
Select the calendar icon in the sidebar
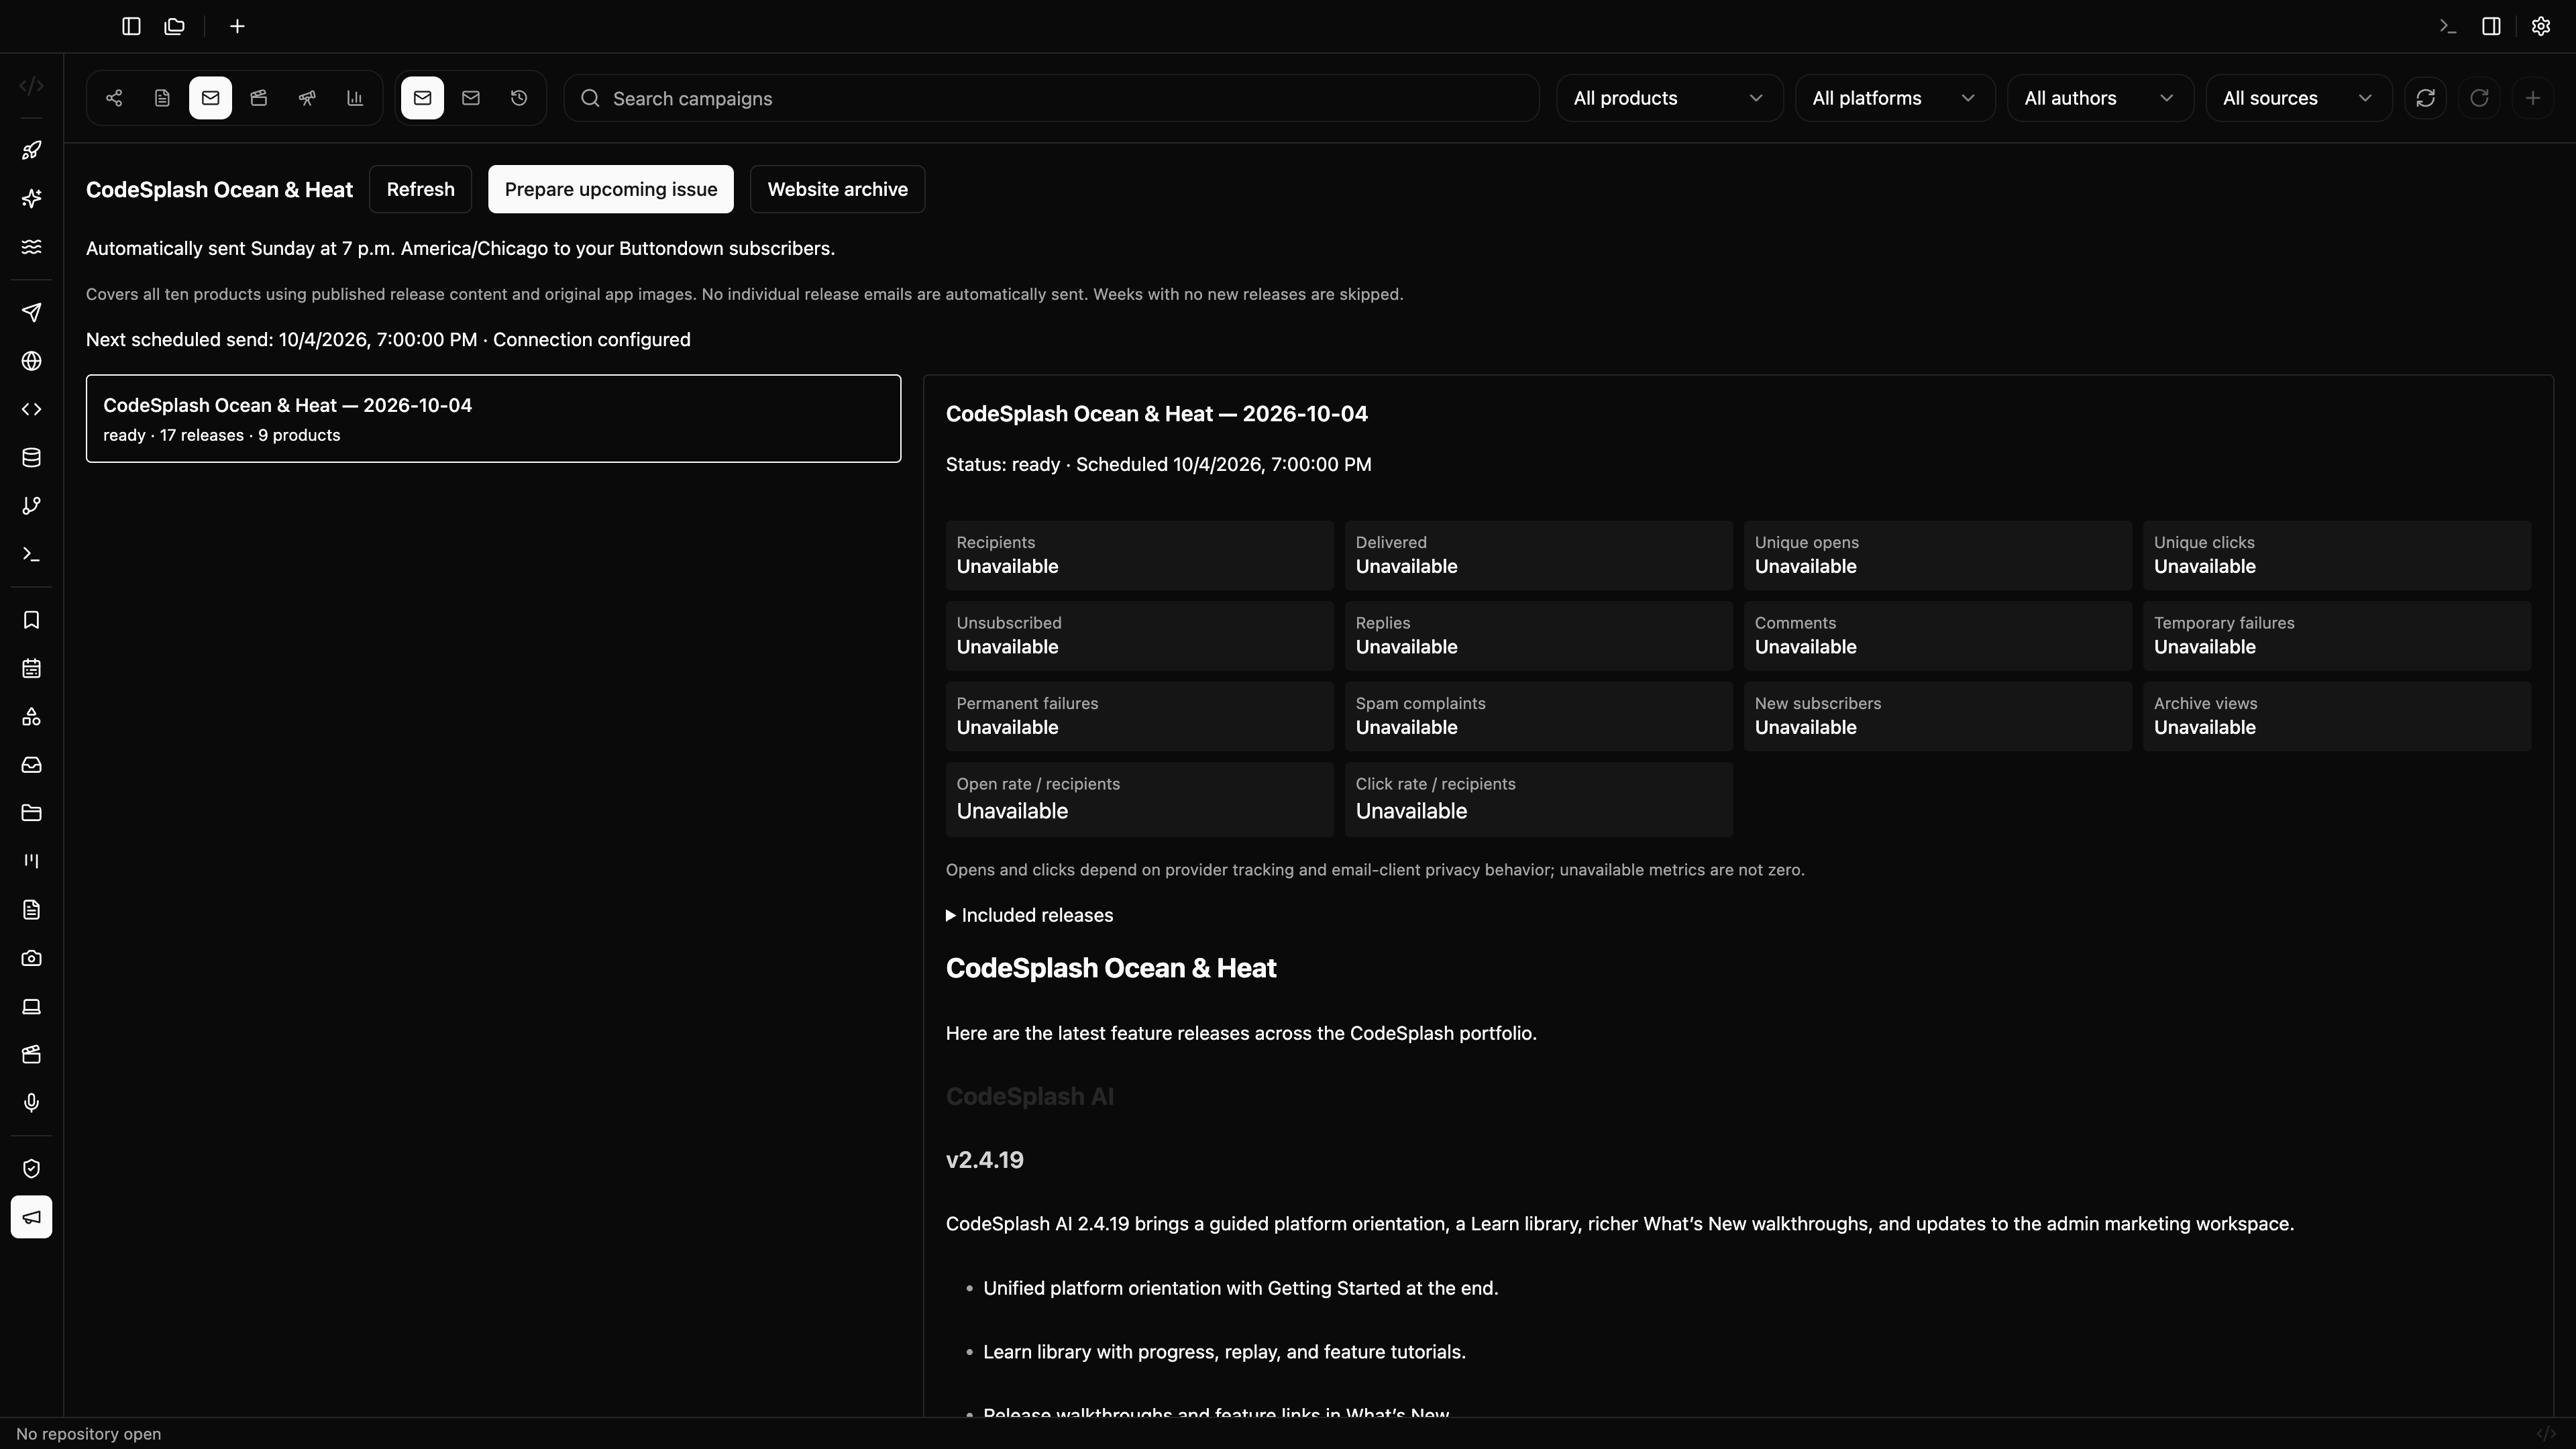click(x=32, y=669)
